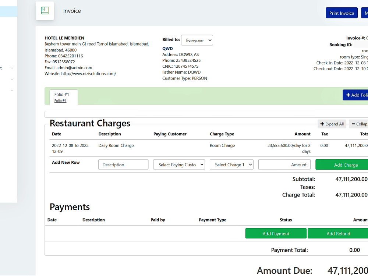Click the underlined Folio #1 link
This screenshot has height=276, width=368.
[x=60, y=101]
